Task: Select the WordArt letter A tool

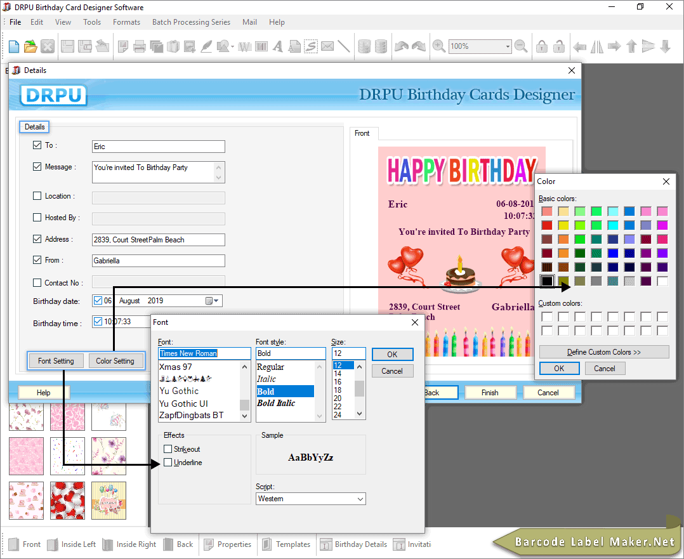Action: click(x=278, y=46)
